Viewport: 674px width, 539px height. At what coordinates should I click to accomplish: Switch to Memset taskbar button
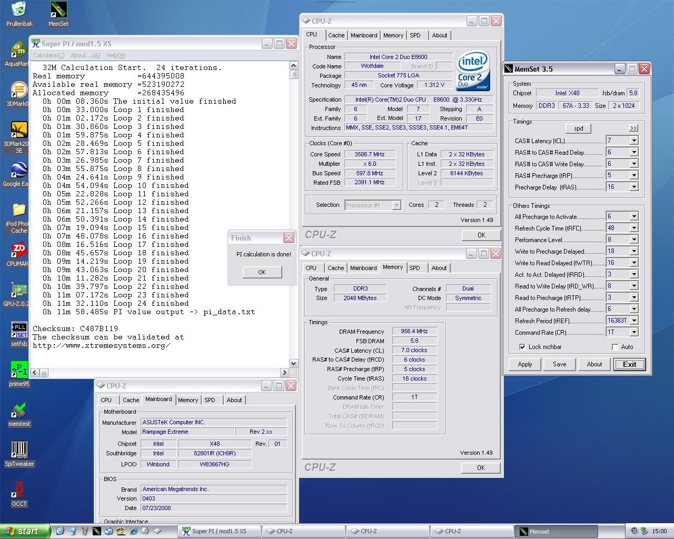[x=557, y=531]
